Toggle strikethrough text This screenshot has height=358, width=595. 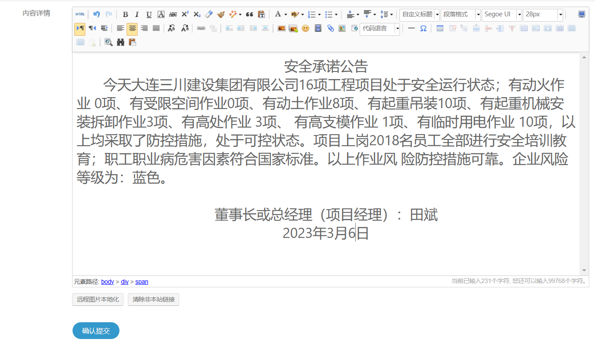pos(173,15)
